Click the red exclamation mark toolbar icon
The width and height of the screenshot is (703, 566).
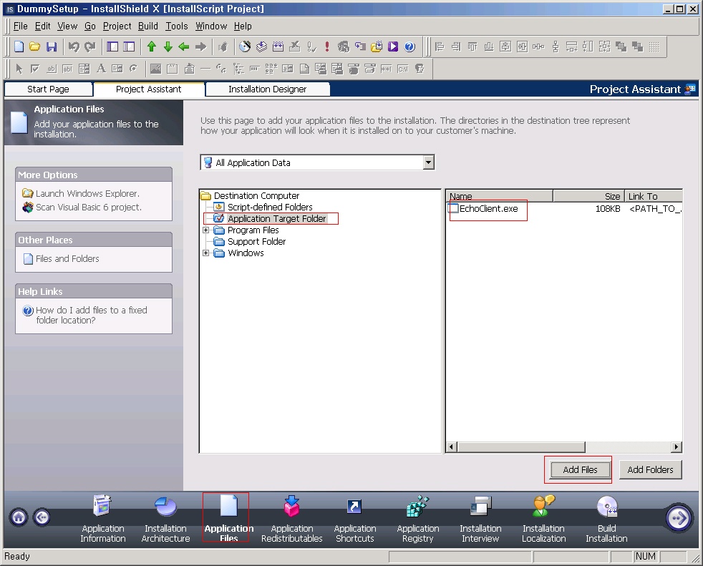[327, 47]
